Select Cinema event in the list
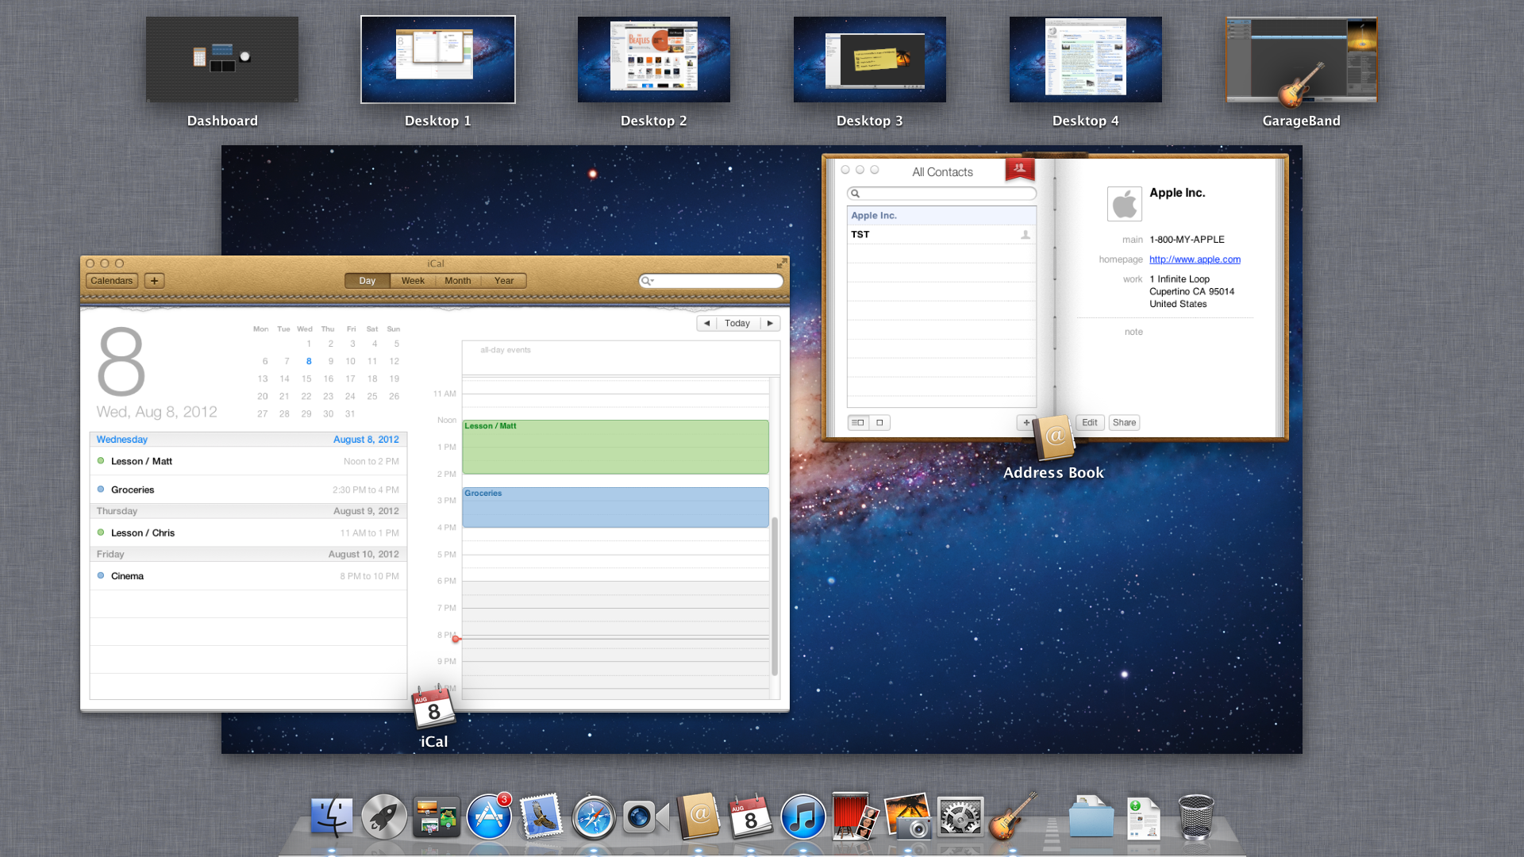 point(248,576)
